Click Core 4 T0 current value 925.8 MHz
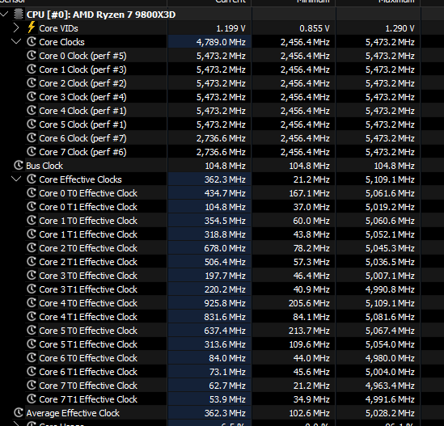This screenshot has width=444, height=426. tap(225, 303)
